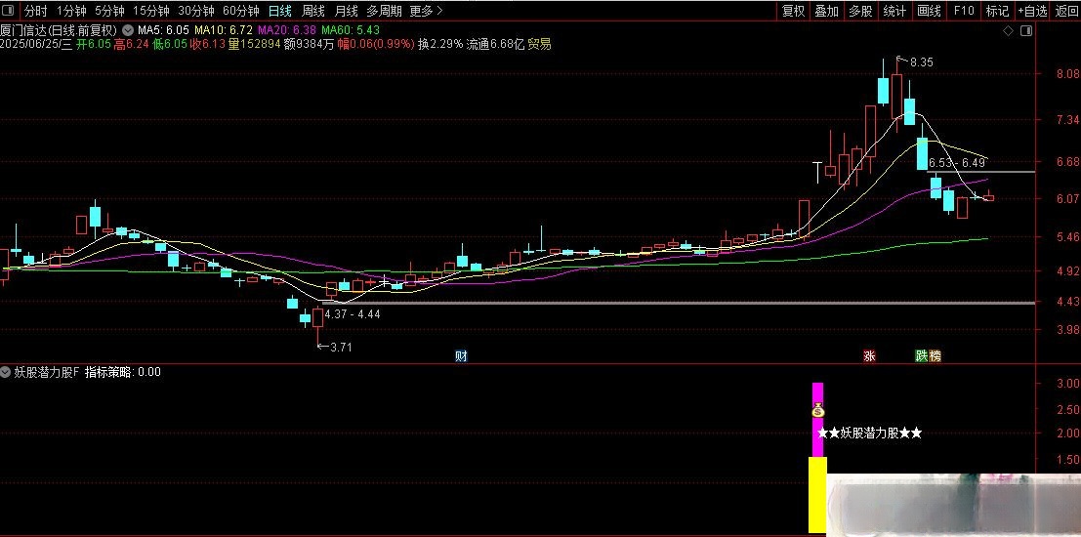The height and width of the screenshot is (537, 1081).
Task: Click the panel icon left of 分时
Action: [9, 11]
